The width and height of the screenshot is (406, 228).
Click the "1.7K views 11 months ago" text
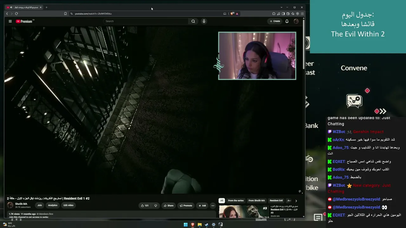coord(22,214)
